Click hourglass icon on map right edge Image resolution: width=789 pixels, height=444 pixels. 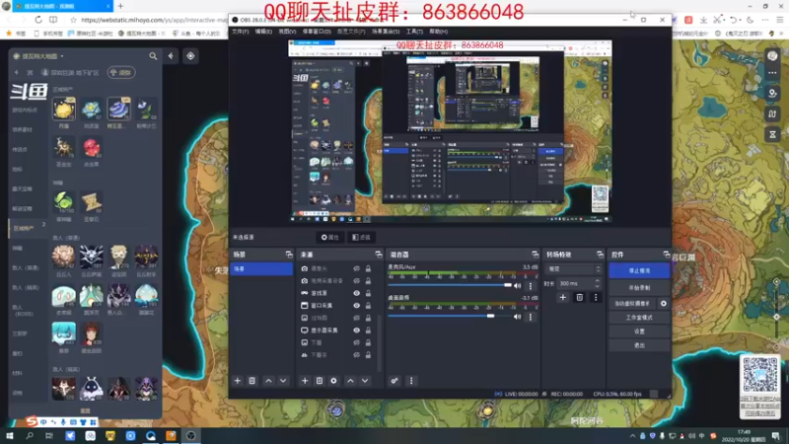point(772,134)
